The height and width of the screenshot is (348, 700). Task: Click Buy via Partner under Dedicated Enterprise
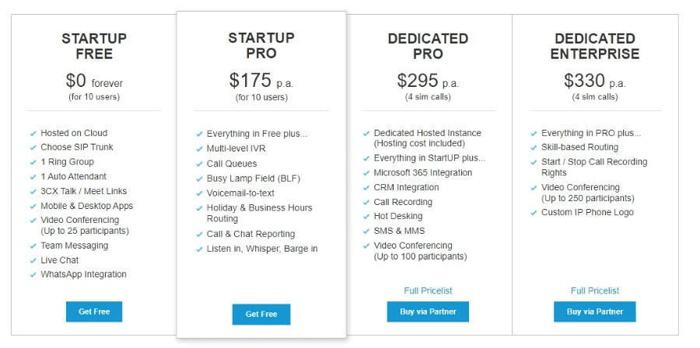pyautogui.click(x=595, y=311)
